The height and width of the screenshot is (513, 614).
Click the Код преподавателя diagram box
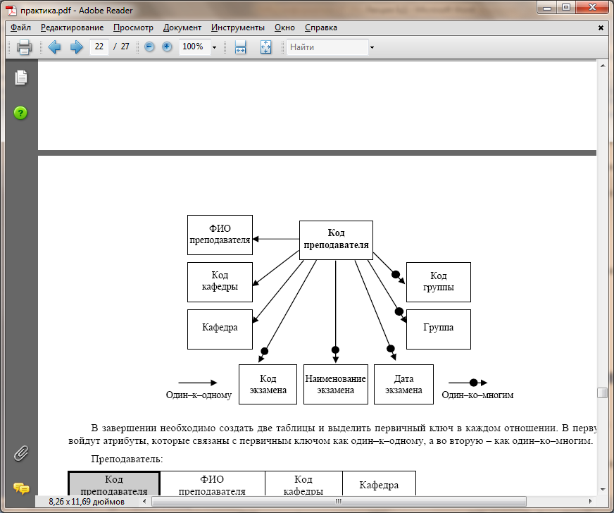coord(336,240)
